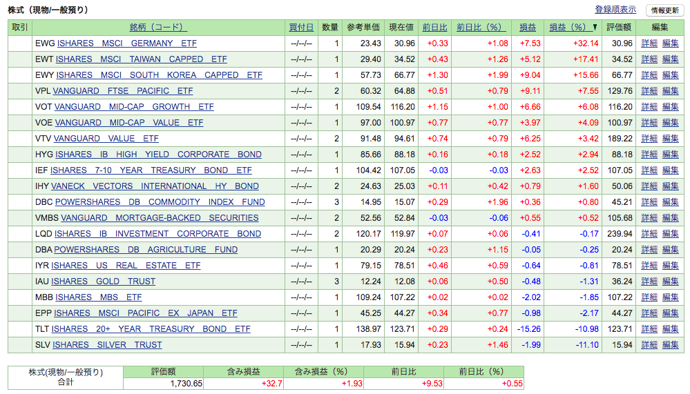Open ISHARES US REAL ESTATE ETF link
690x394 pixels.
point(126,265)
